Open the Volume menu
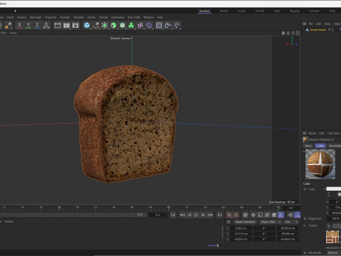The image size is (341, 256). point(21,17)
